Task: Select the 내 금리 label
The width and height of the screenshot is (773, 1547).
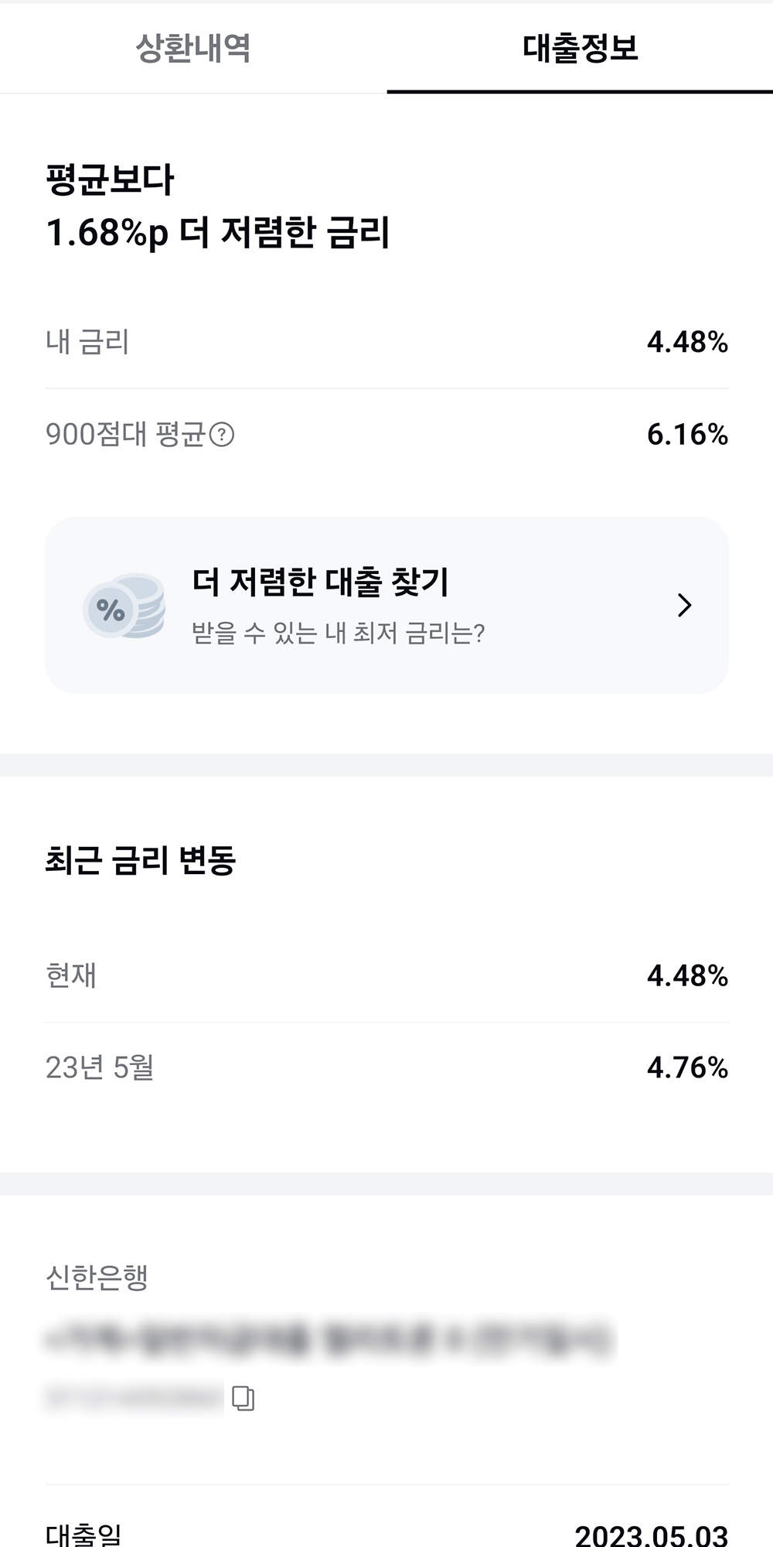Action: click(87, 342)
